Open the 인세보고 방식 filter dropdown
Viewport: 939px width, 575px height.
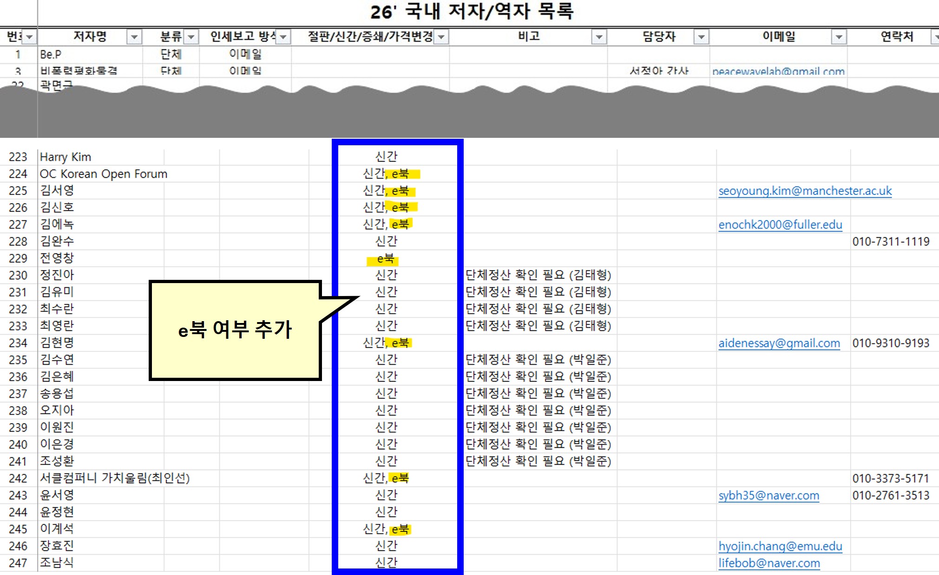click(283, 37)
